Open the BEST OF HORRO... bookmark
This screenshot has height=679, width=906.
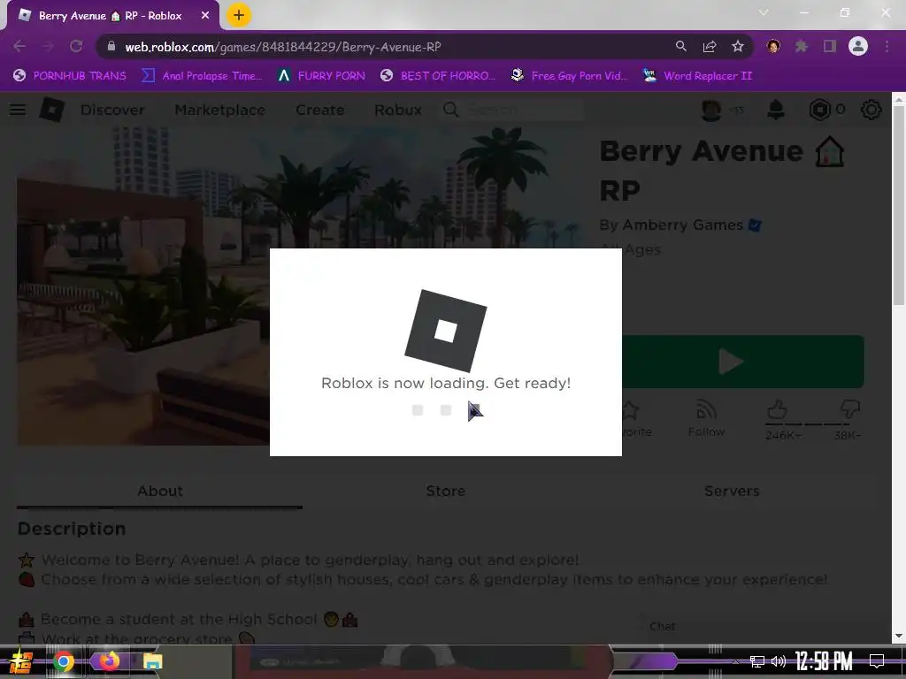tap(438, 76)
